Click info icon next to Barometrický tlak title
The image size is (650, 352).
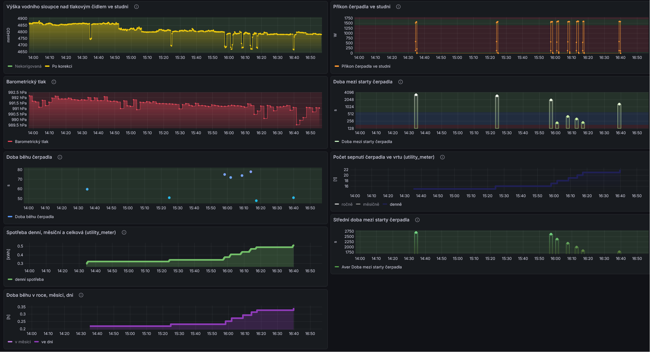coord(54,82)
